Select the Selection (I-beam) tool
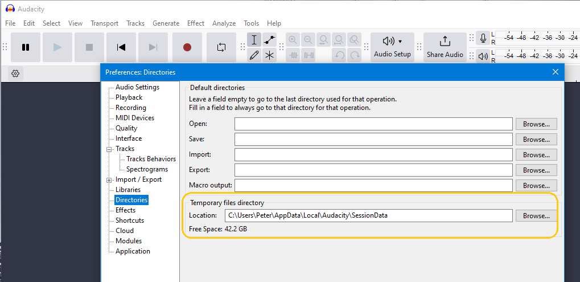The image size is (580, 282). pyautogui.click(x=254, y=40)
